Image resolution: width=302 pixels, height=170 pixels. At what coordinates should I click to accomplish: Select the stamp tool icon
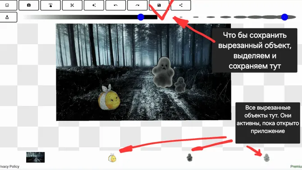tap(7, 17)
